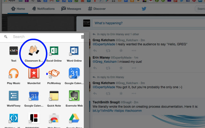Screen dimensions: 205x128
Task: Click the fringe profile avatar
Action: point(86,23)
